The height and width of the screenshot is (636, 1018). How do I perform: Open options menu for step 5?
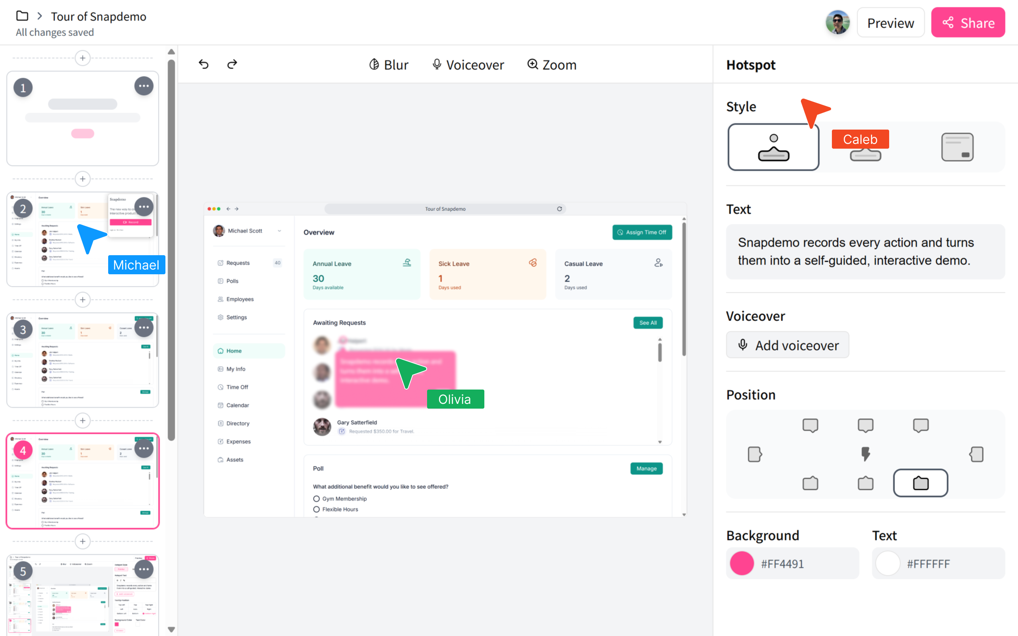144,570
